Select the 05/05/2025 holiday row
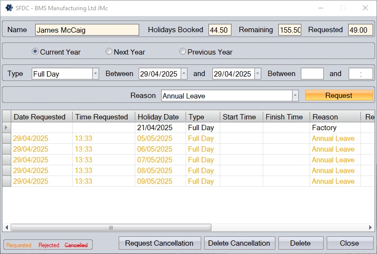 (x=155, y=138)
